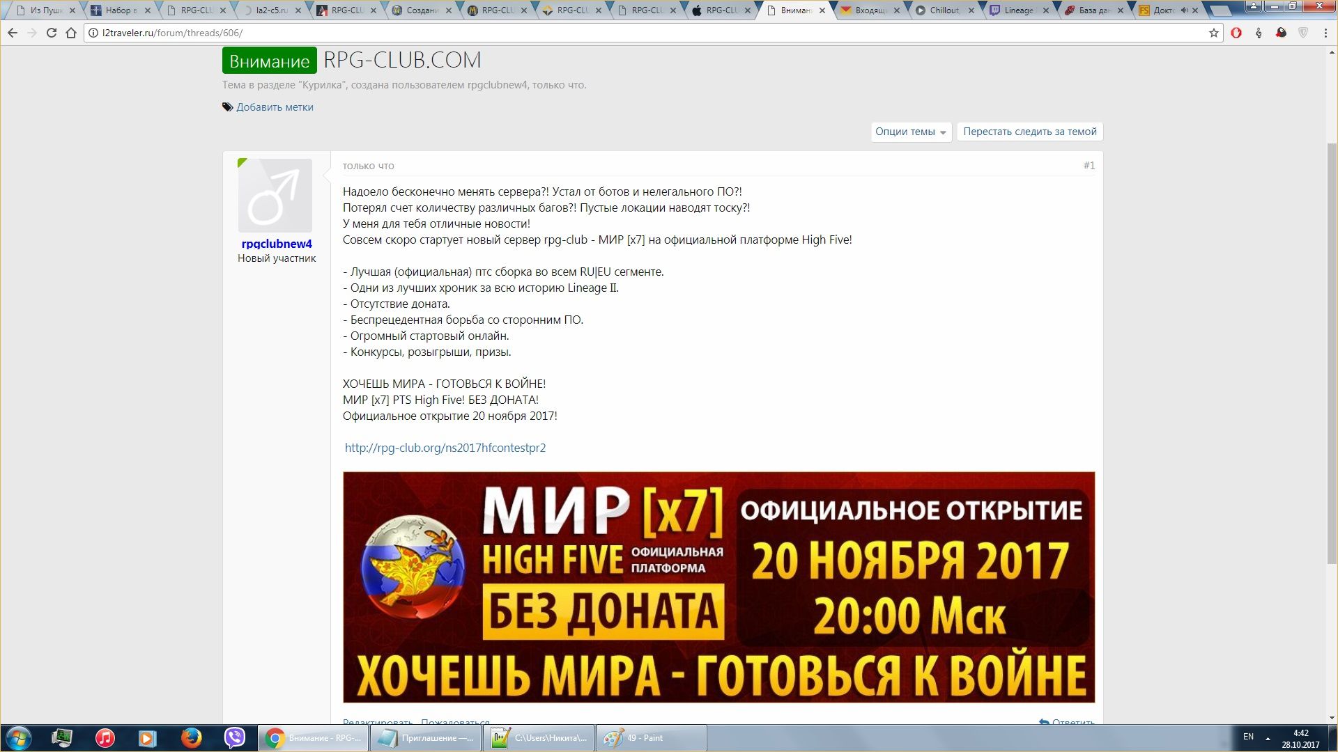Click the EN language indicator in tray

[1248, 737]
